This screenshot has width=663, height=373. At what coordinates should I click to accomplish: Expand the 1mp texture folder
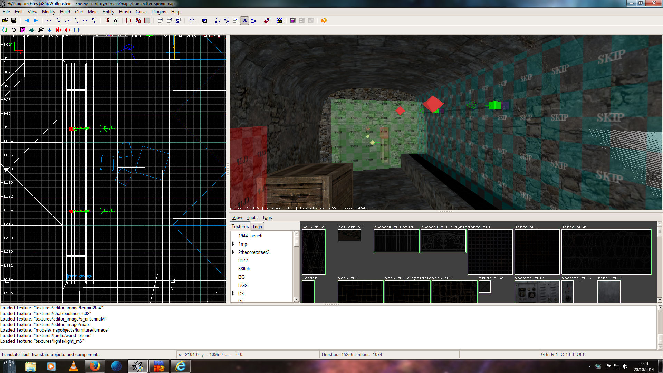[x=233, y=244]
